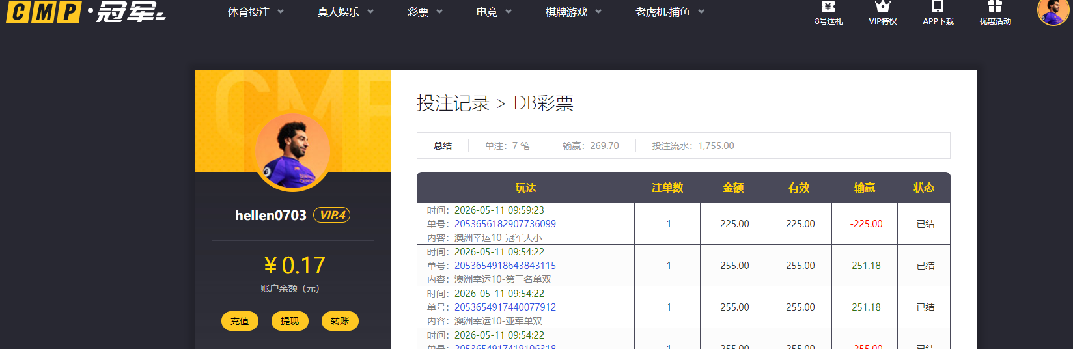1073x349 pixels.
Task: Expand the 体育投注 dropdown arrow
Action: pos(281,12)
